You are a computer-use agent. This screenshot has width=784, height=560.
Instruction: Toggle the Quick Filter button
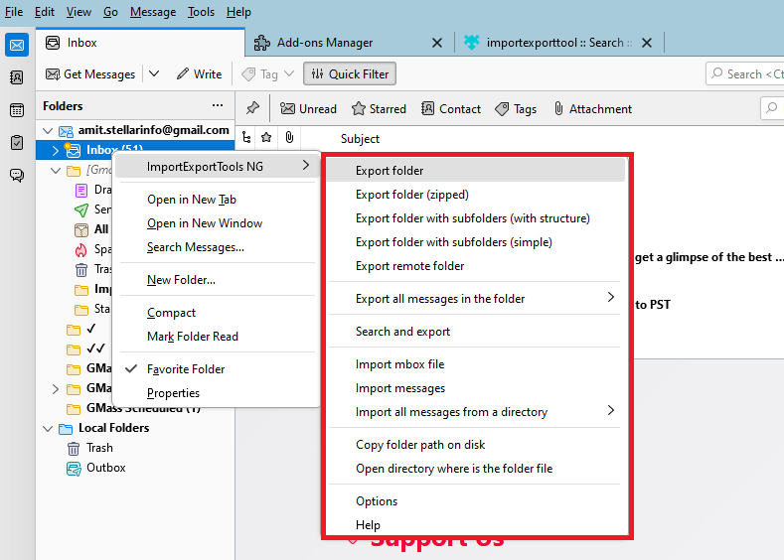350,73
